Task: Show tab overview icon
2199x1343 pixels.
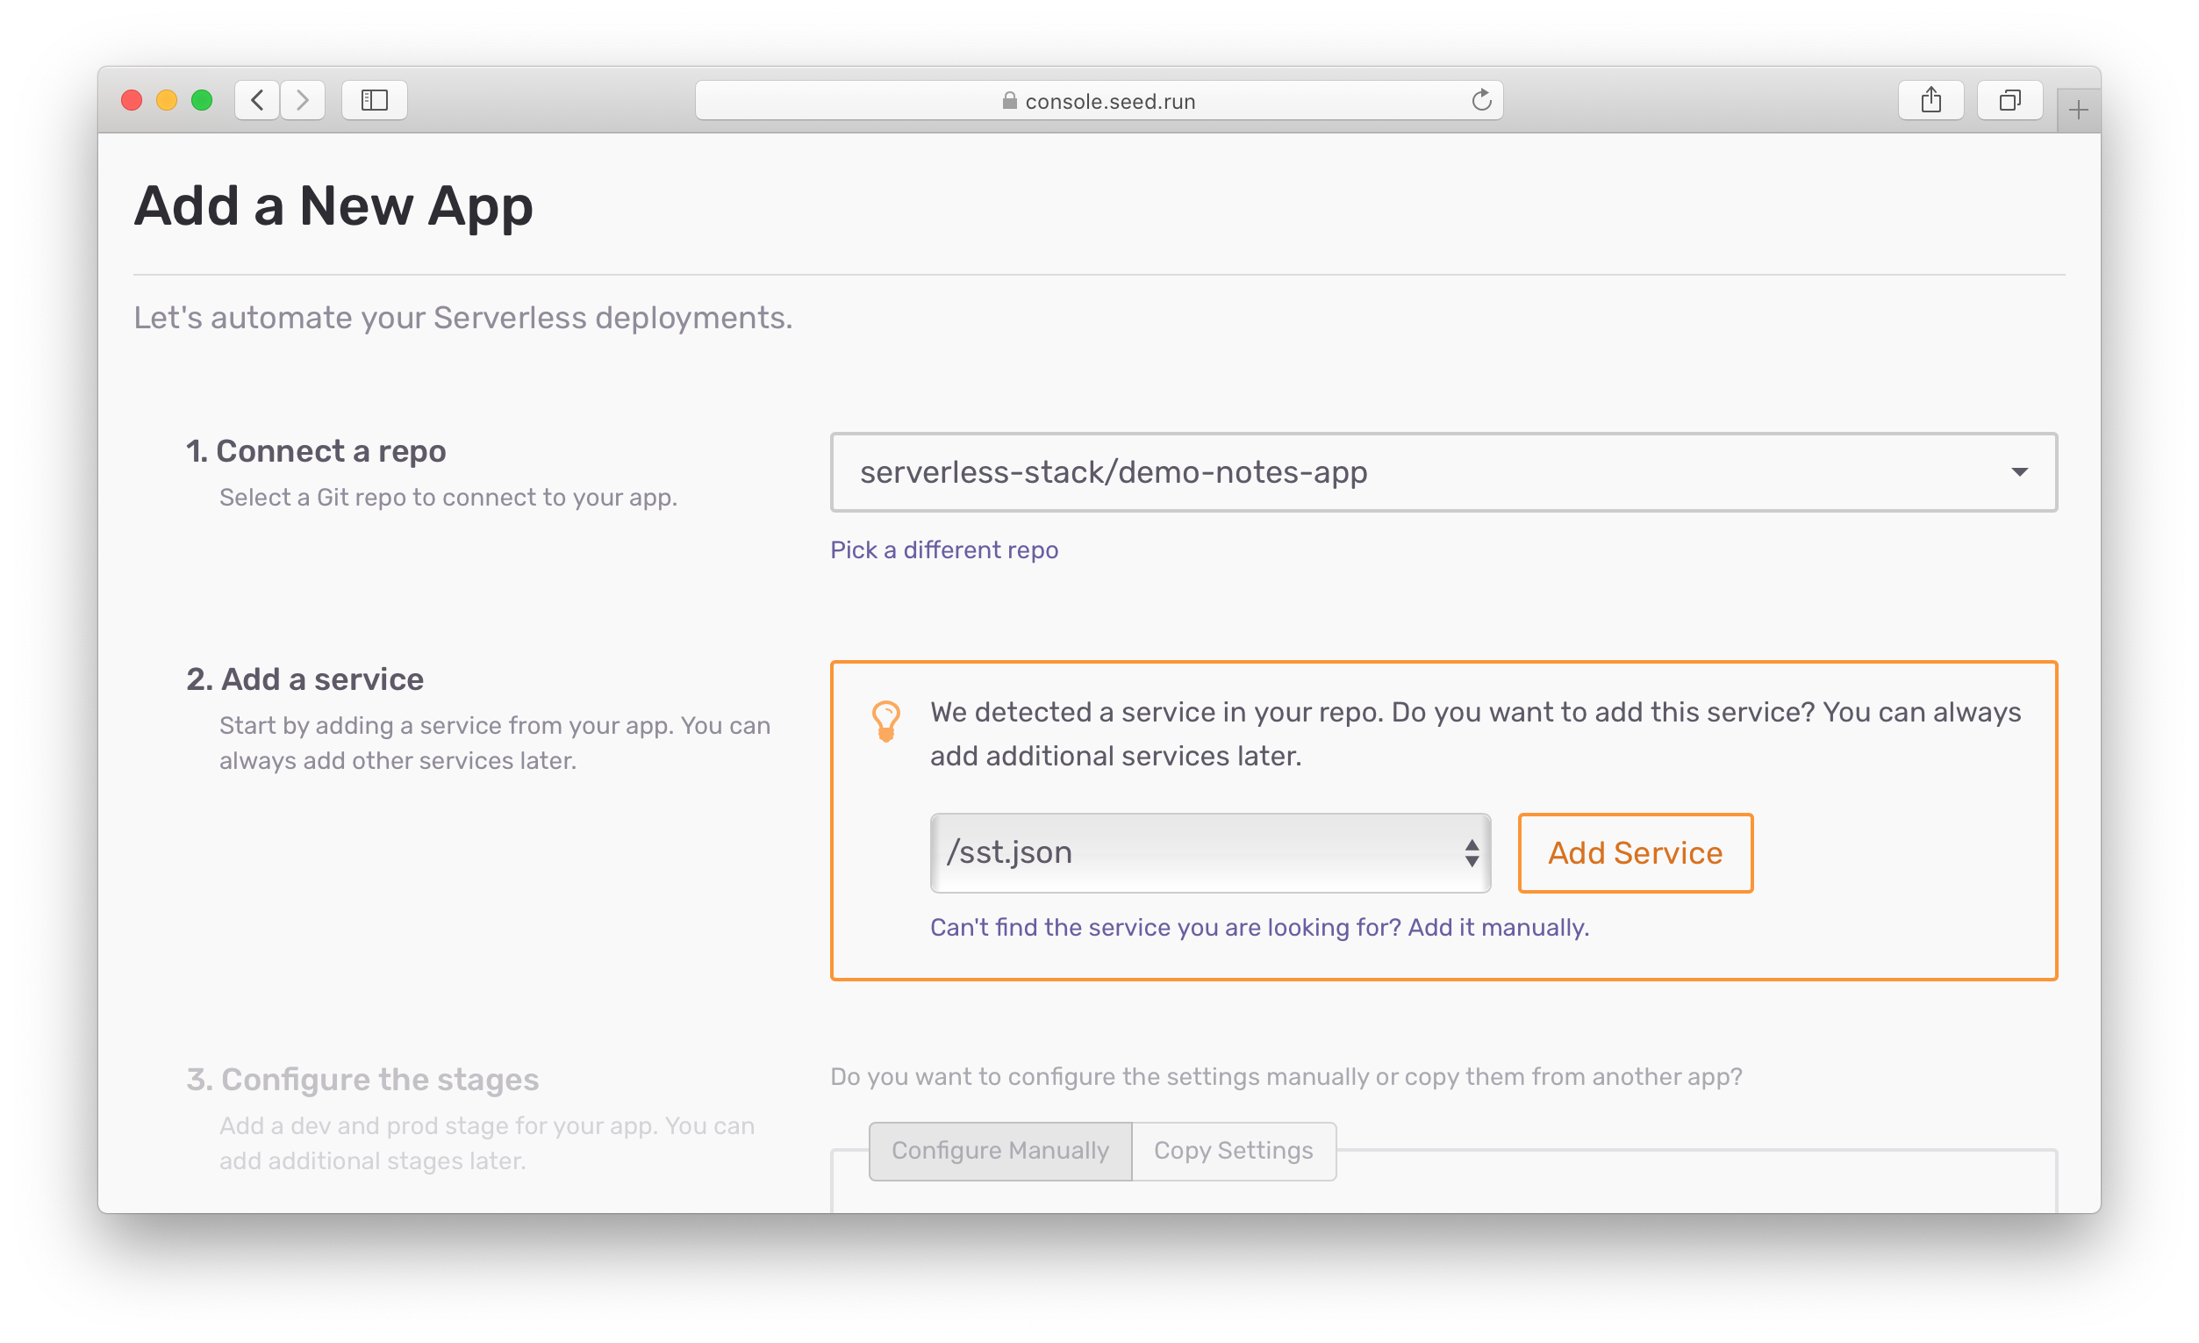Action: (2009, 100)
